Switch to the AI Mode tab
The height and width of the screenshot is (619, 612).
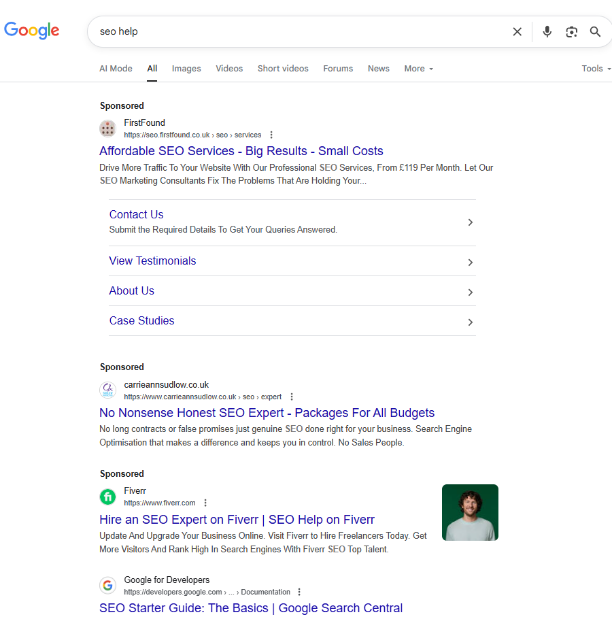(116, 69)
